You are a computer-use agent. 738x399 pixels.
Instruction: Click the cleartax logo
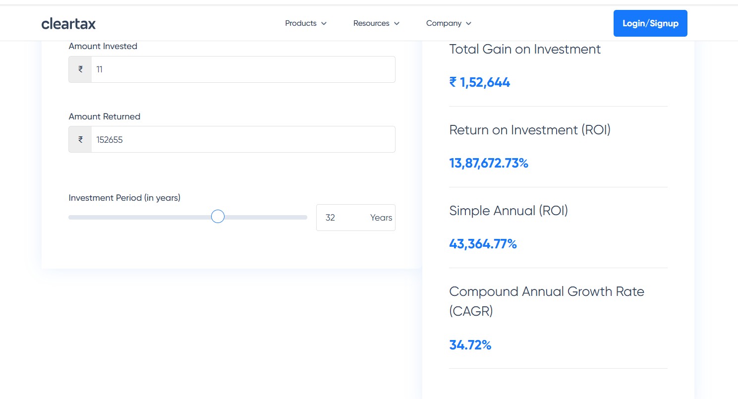[68, 23]
